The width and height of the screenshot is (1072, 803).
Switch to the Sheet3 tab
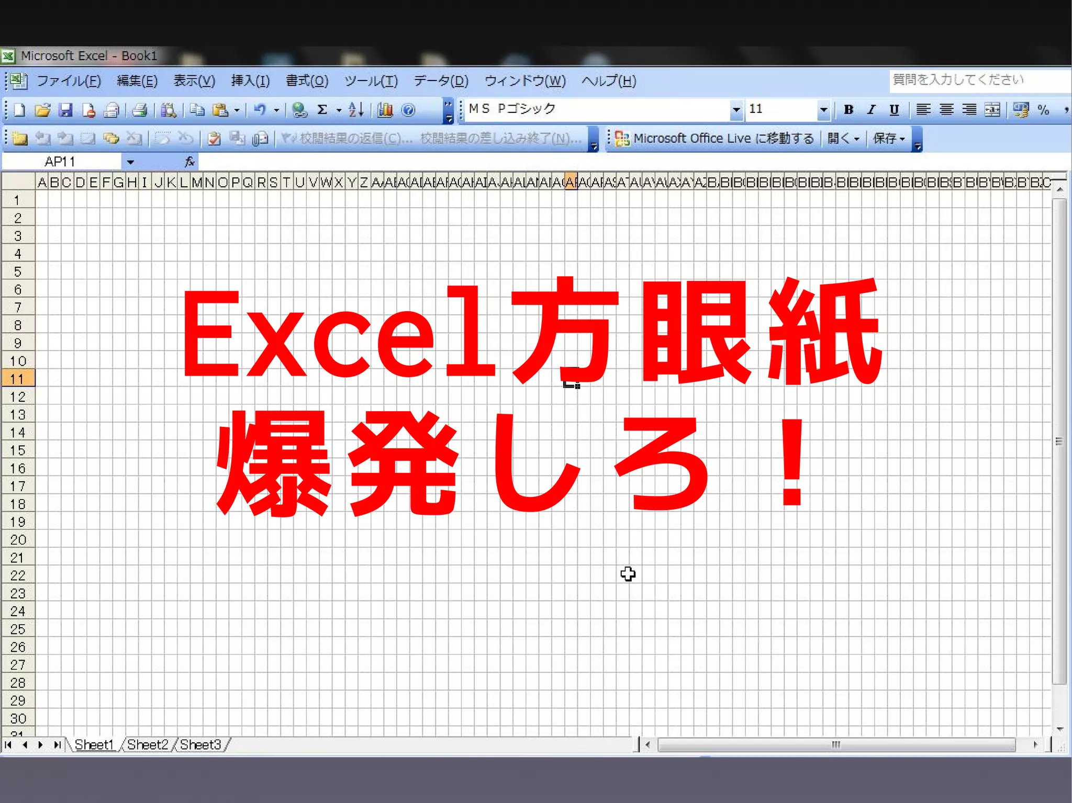click(x=200, y=744)
